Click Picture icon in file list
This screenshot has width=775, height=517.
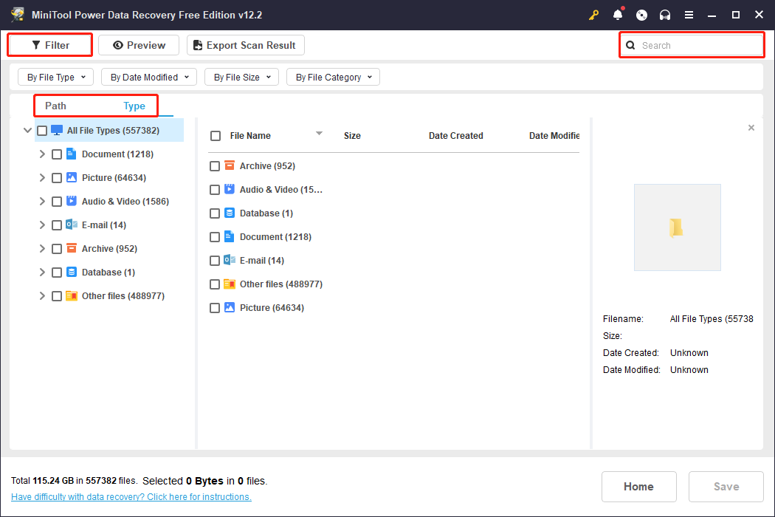(230, 307)
